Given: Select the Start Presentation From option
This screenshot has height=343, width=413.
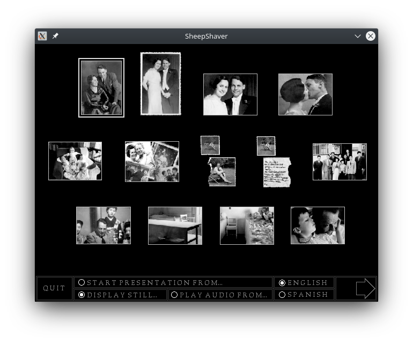Looking at the screenshot, I should tap(82, 282).
